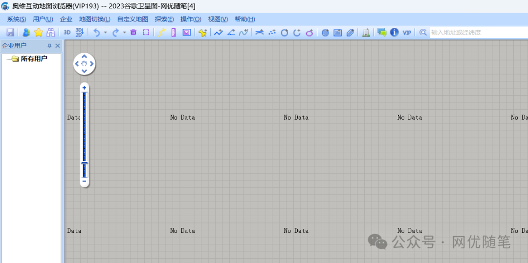
Task: Open the chat bubbles message icon
Action: (x=382, y=32)
